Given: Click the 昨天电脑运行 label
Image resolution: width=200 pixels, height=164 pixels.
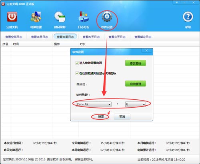Looking at the screenshot, I should pos(13,150).
